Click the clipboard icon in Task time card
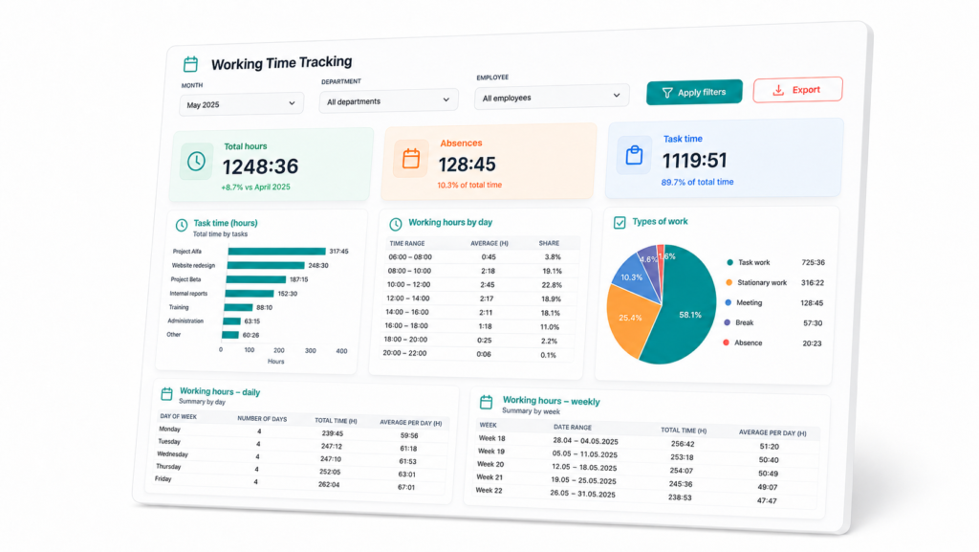The image size is (979, 552). coord(634,155)
